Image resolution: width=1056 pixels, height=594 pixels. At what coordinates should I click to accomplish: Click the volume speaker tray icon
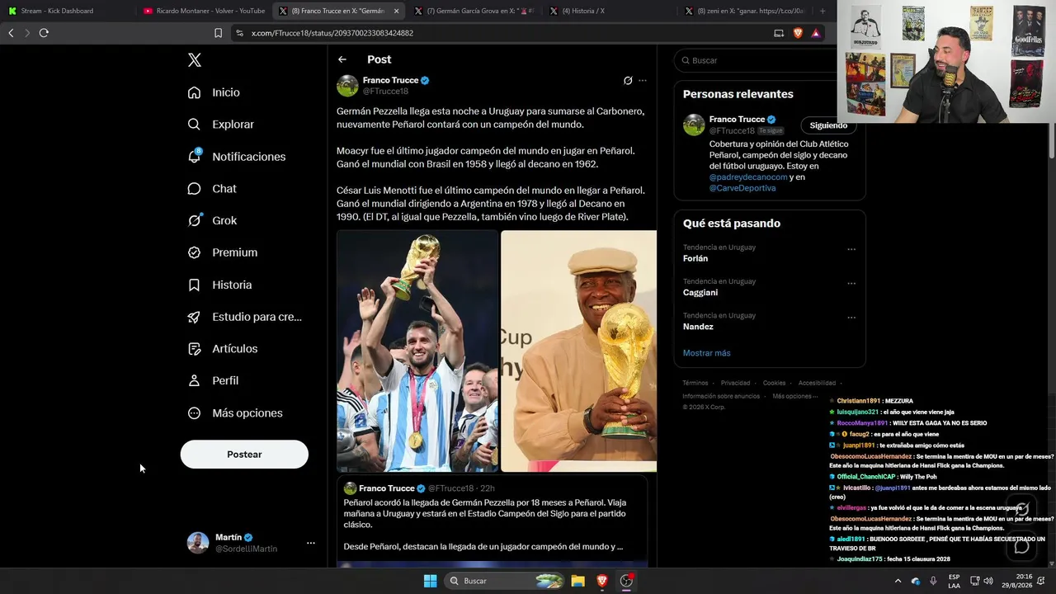click(988, 581)
